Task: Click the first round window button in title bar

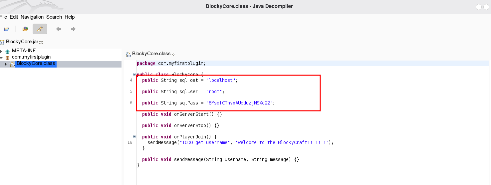Action: (x=479, y=7)
